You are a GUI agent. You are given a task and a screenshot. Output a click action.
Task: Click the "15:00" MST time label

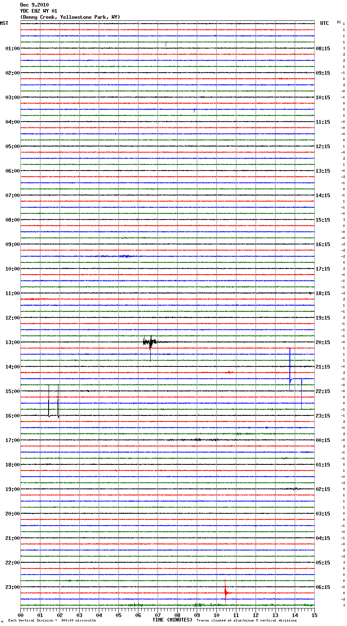[13, 391]
